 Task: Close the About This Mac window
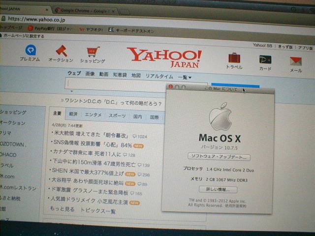[171, 87]
